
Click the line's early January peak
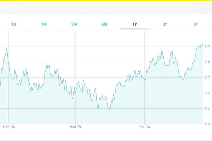[7, 48]
